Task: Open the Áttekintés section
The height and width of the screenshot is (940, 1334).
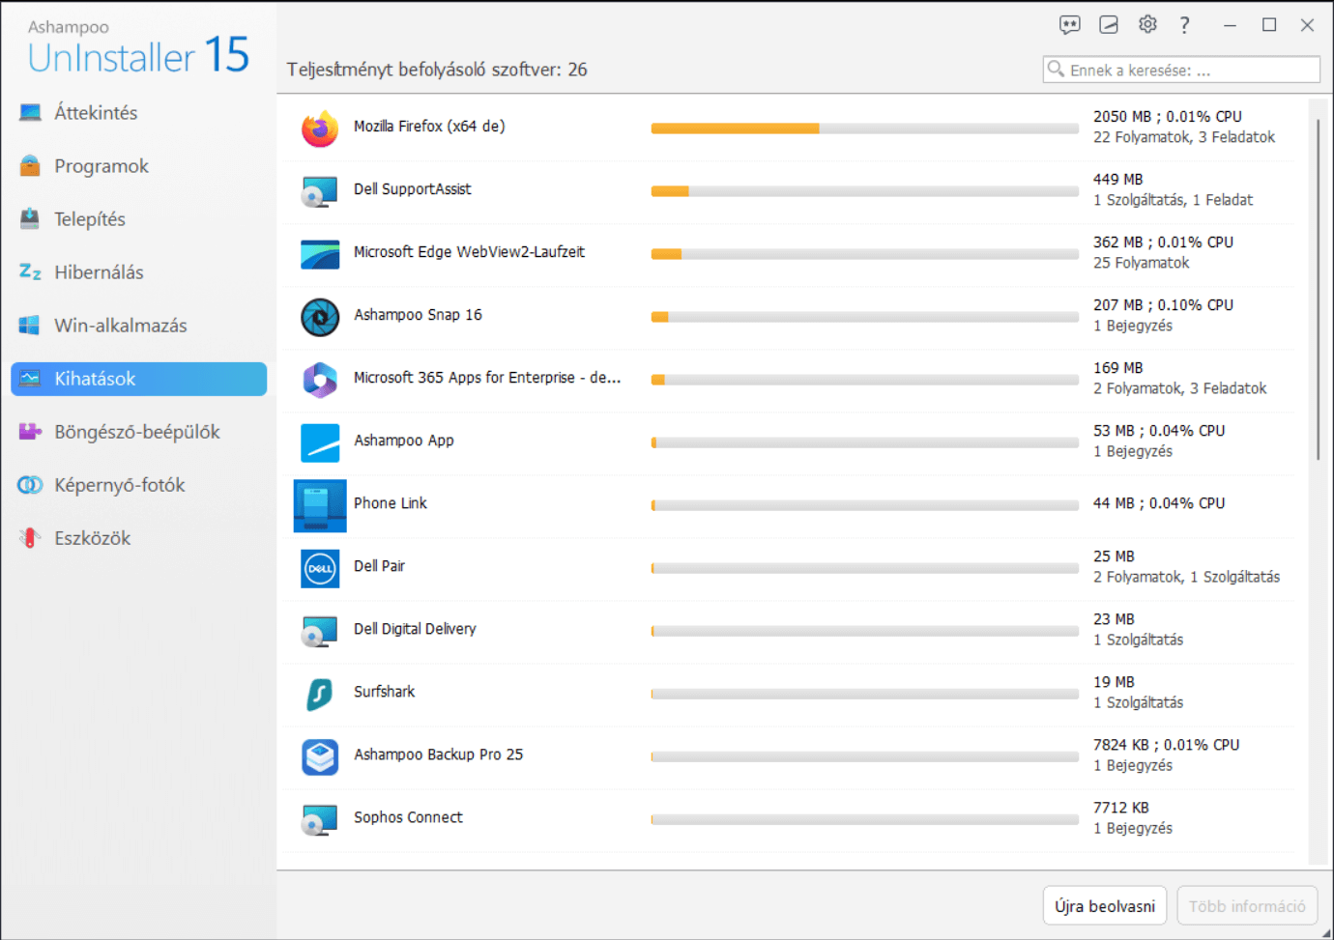Action: pyautogui.click(x=138, y=113)
